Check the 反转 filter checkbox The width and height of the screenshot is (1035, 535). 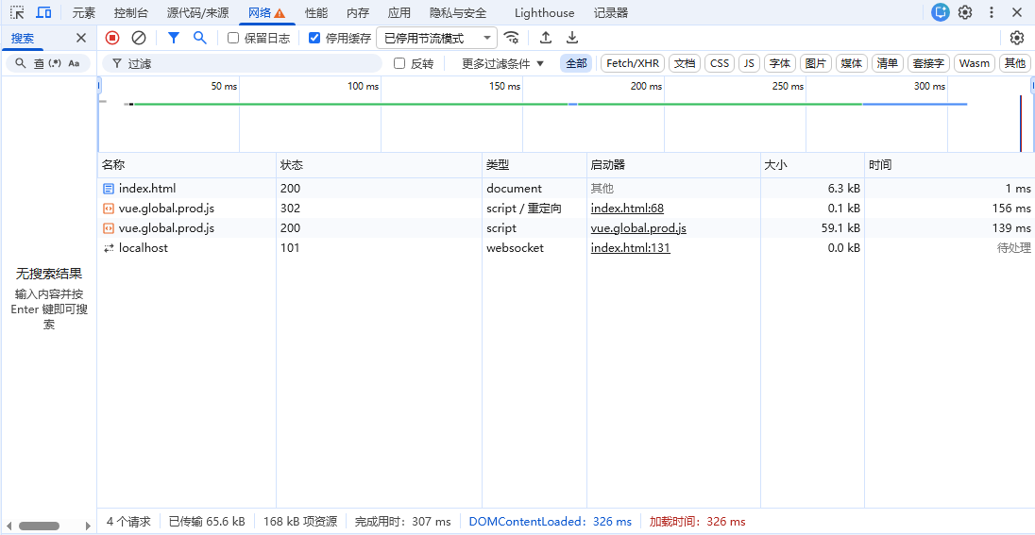point(399,63)
